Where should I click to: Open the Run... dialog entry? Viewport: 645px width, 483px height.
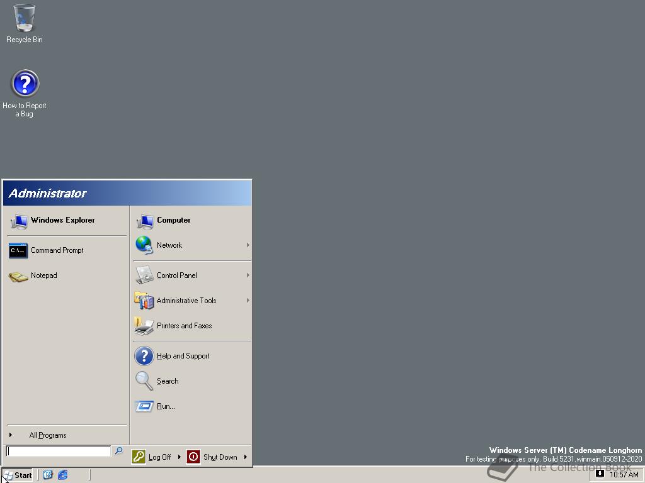click(x=191, y=407)
